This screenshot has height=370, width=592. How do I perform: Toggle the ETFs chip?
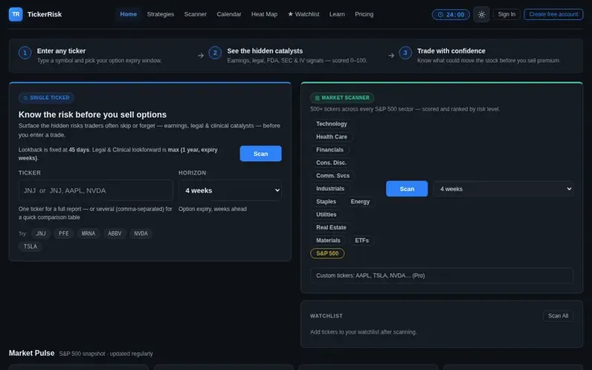click(x=361, y=240)
